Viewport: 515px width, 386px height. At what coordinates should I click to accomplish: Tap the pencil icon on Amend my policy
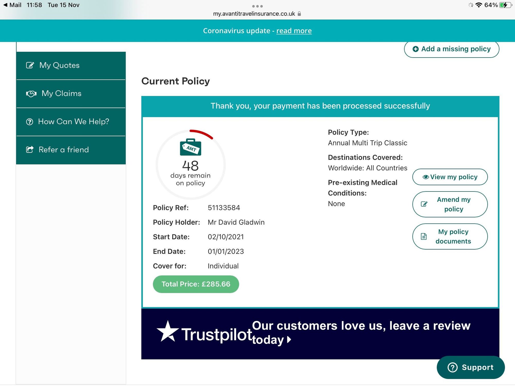point(424,204)
